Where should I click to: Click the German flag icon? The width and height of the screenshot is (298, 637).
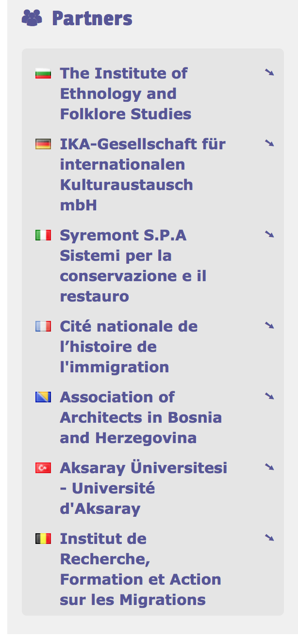coord(43,144)
